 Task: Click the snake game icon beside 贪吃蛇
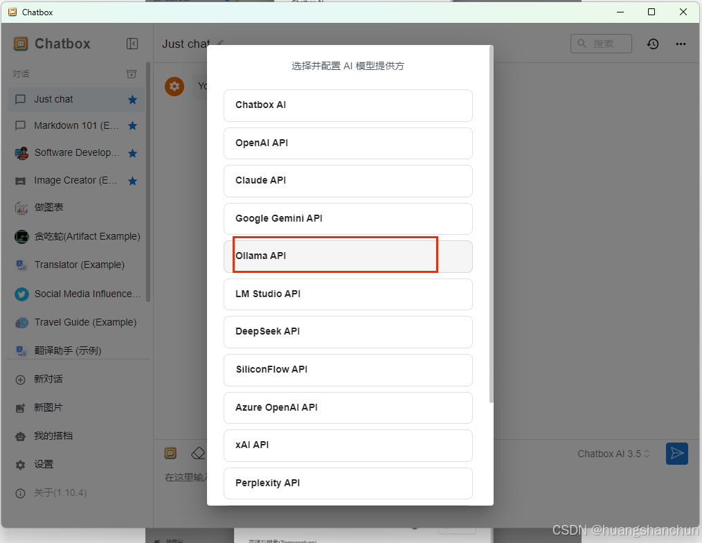coord(21,237)
